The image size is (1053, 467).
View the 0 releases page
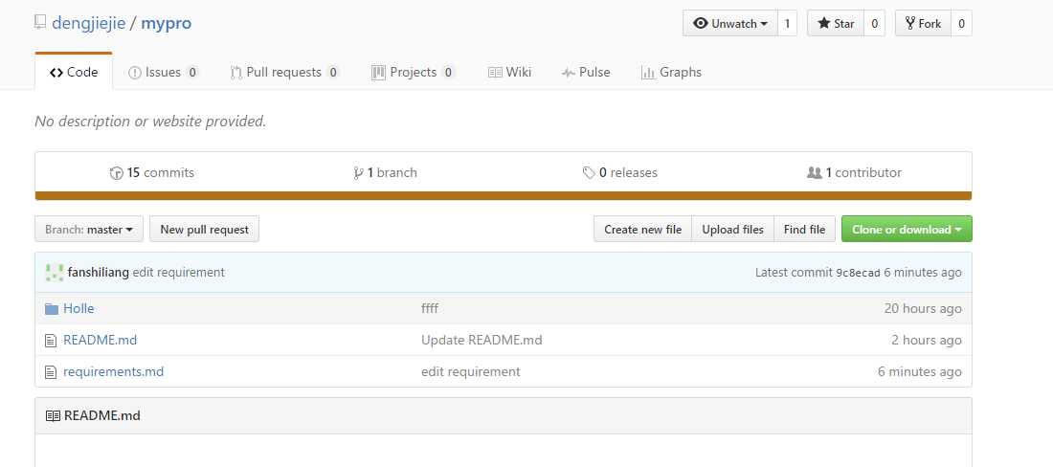(620, 172)
